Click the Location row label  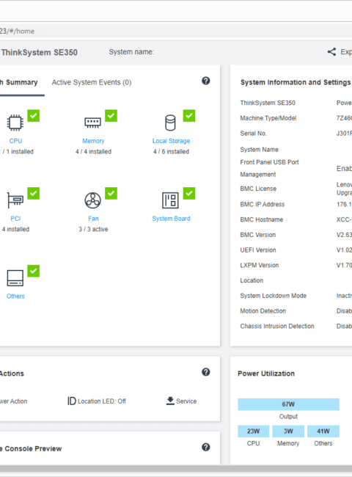tap(252, 280)
